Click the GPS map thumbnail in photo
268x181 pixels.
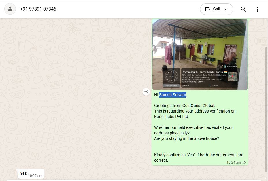coord(233,77)
